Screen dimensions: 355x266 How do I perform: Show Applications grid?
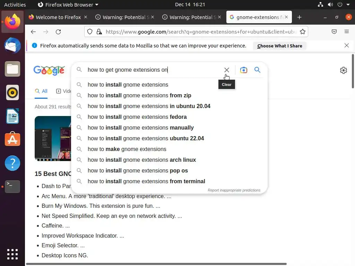[12, 254]
